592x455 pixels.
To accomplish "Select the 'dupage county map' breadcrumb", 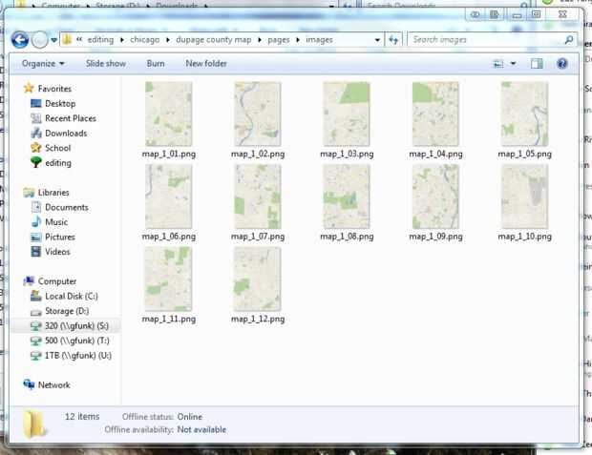I will point(213,40).
